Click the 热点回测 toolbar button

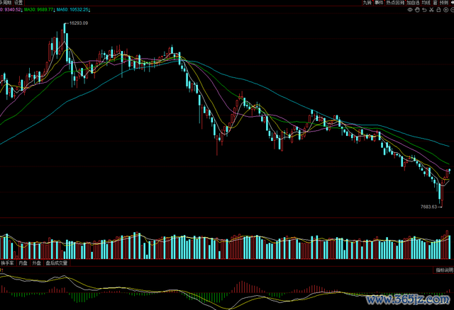(397, 3)
